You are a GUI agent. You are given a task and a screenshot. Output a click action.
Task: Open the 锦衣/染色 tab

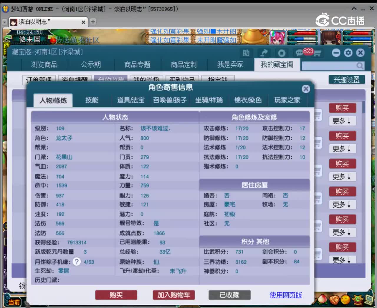tap(248, 100)
